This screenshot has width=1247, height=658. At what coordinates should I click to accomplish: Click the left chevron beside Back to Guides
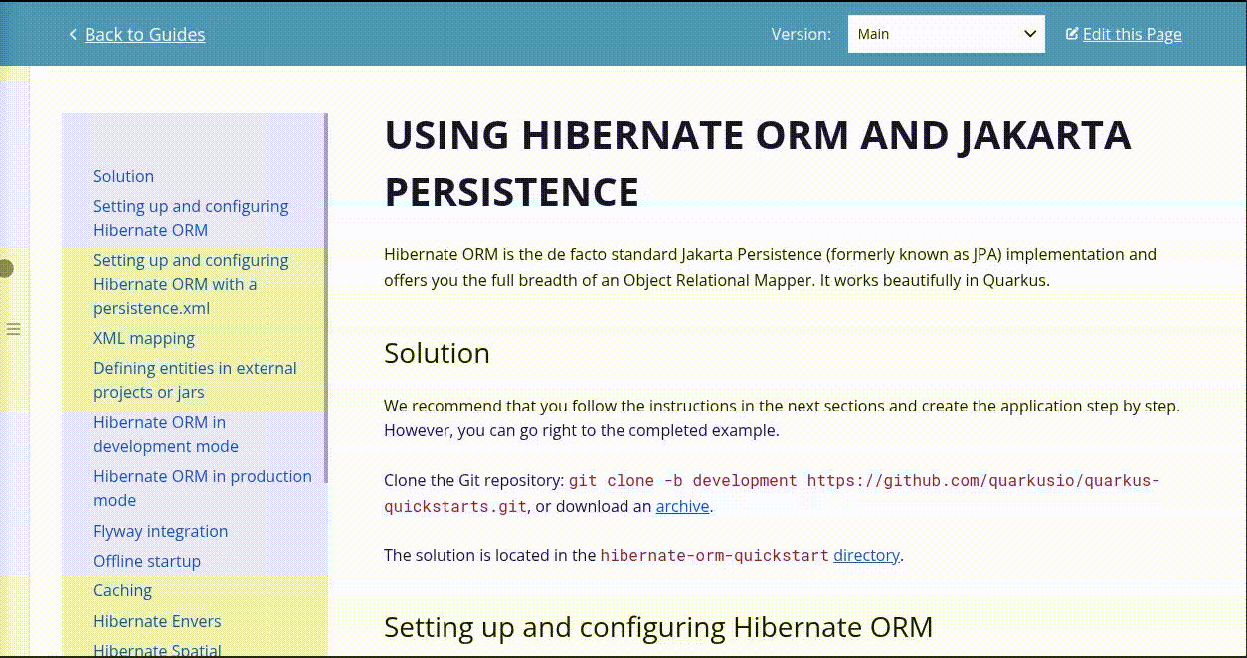click(73, 35)
